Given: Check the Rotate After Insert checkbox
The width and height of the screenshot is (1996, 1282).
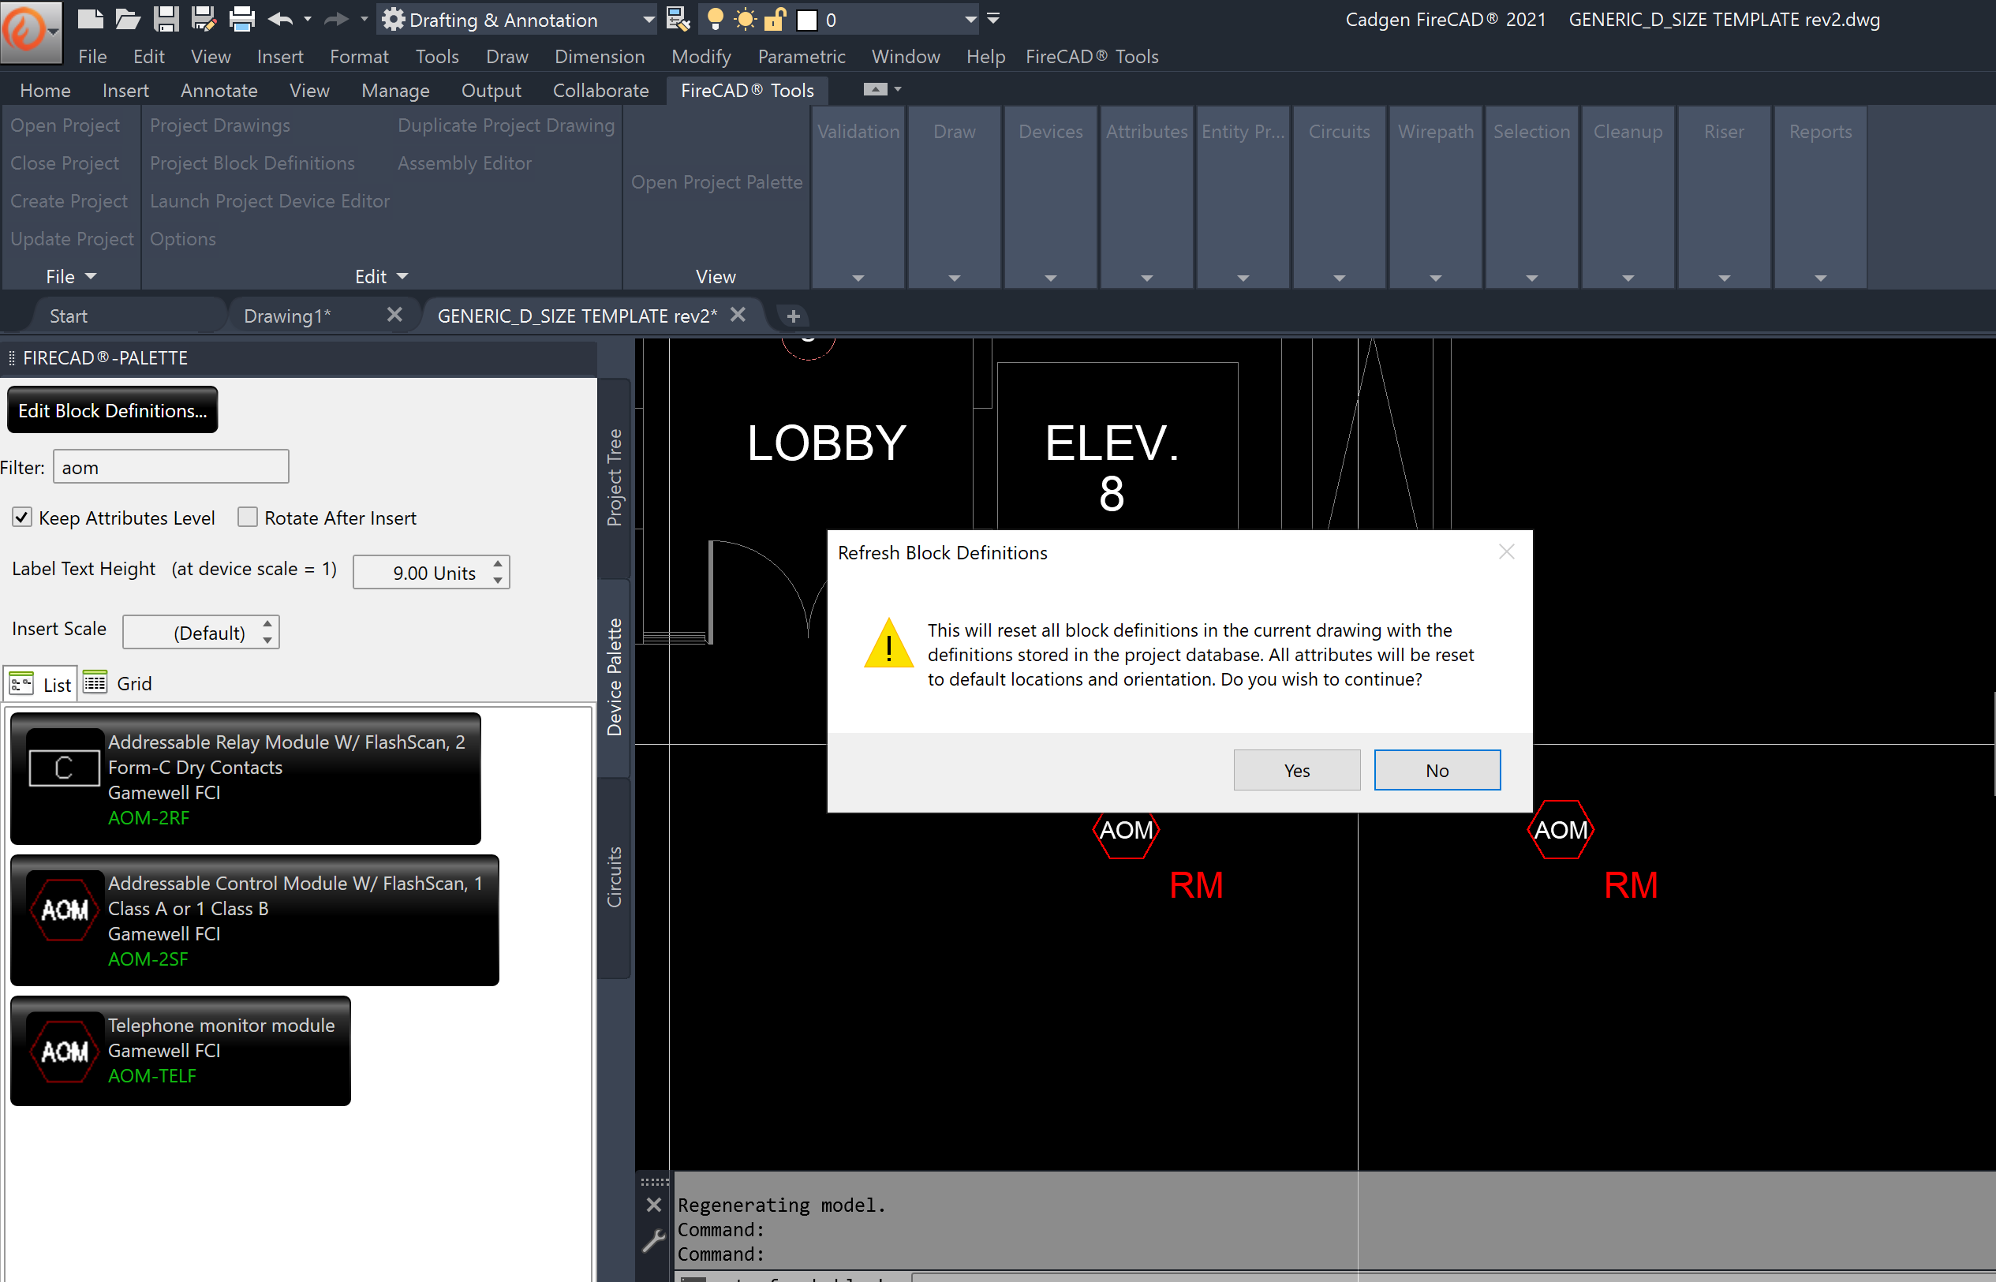Looking at the screenshot, I should (247, 518).
